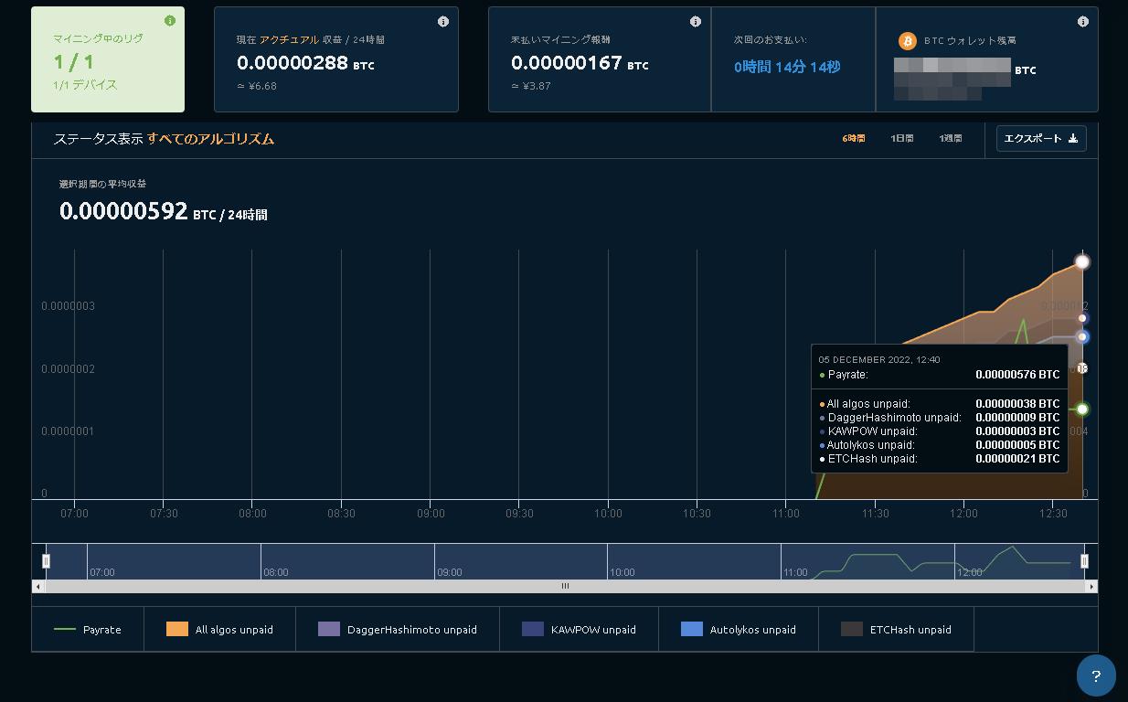This screenshot has height=702, width=1128.
Task: Click info icon on unpaid mining reward card
Action: pos(696,21)
